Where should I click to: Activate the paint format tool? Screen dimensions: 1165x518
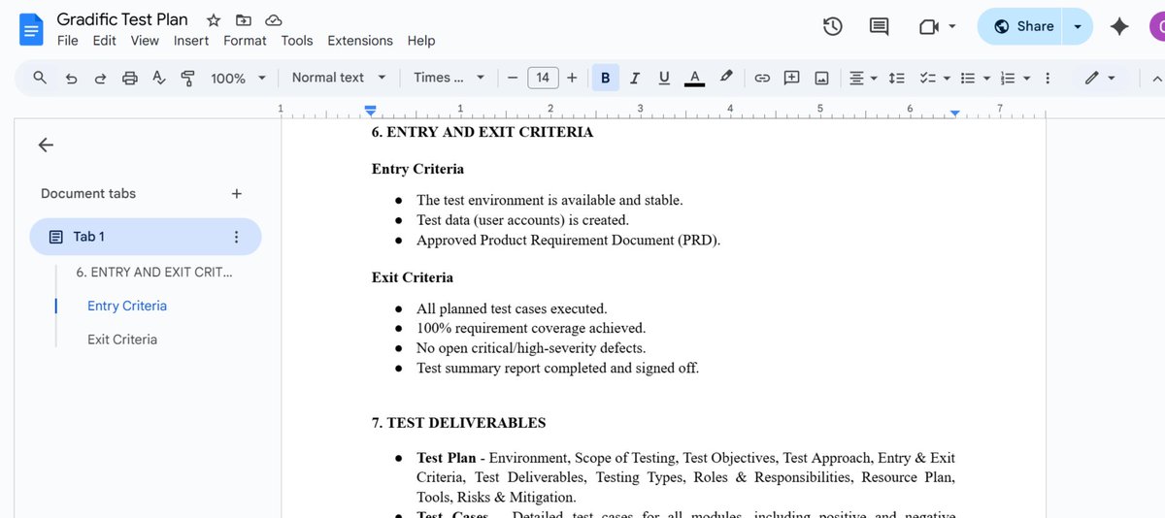(x=188, y=78)
